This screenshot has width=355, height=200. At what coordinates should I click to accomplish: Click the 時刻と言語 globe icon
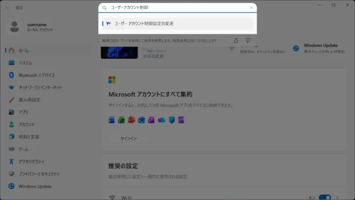[x=11, y=137]
